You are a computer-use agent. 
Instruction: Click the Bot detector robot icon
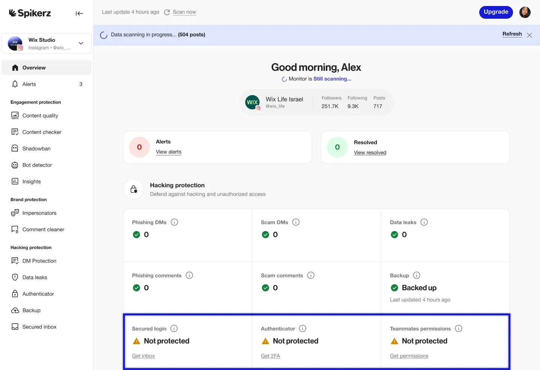click(15, 165)
